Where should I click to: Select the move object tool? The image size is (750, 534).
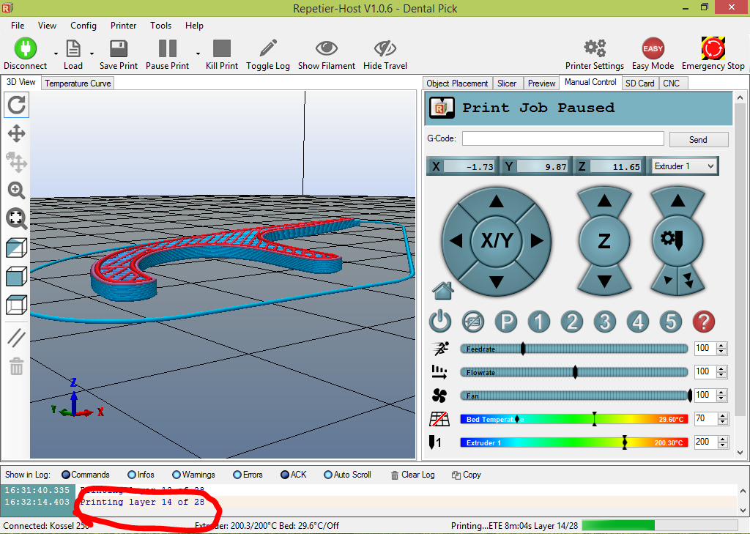coord(16,162)
